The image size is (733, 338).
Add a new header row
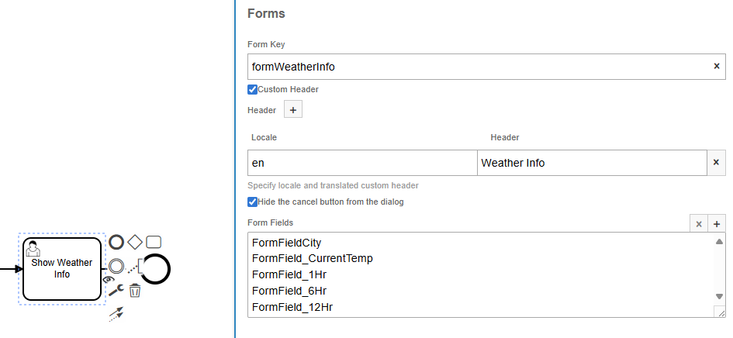coord(293,110)
